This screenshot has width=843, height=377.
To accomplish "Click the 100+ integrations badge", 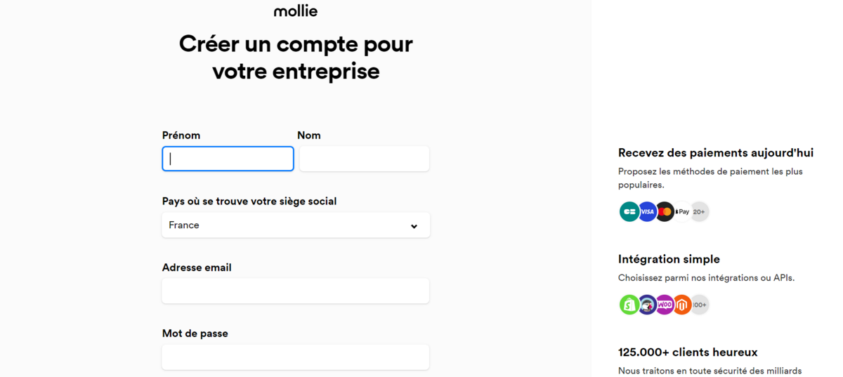I will coord(700,305).
